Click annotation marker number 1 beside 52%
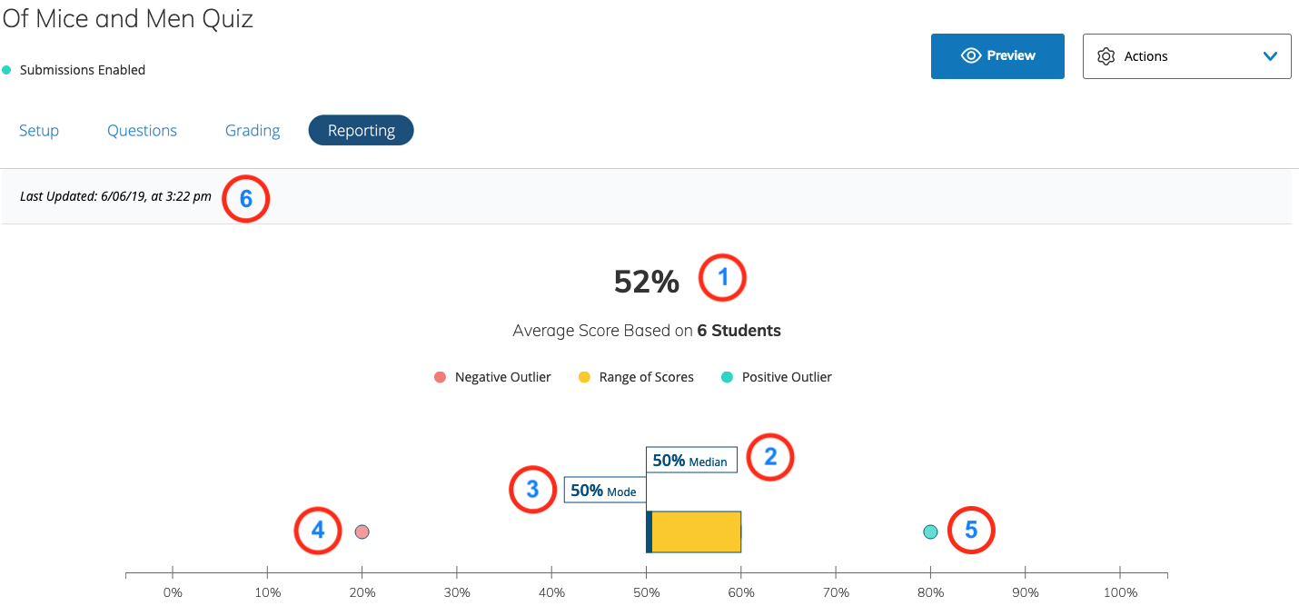Image resolution: width=1299 pixels, height=606 pixels. pyautogui.click(x=722, y=278)
